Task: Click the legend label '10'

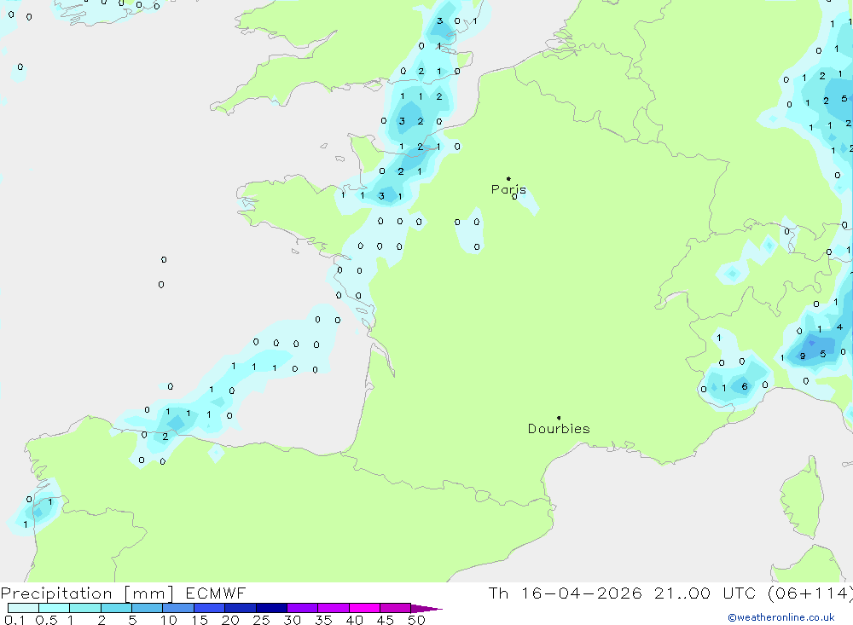Action: point(168,620)
